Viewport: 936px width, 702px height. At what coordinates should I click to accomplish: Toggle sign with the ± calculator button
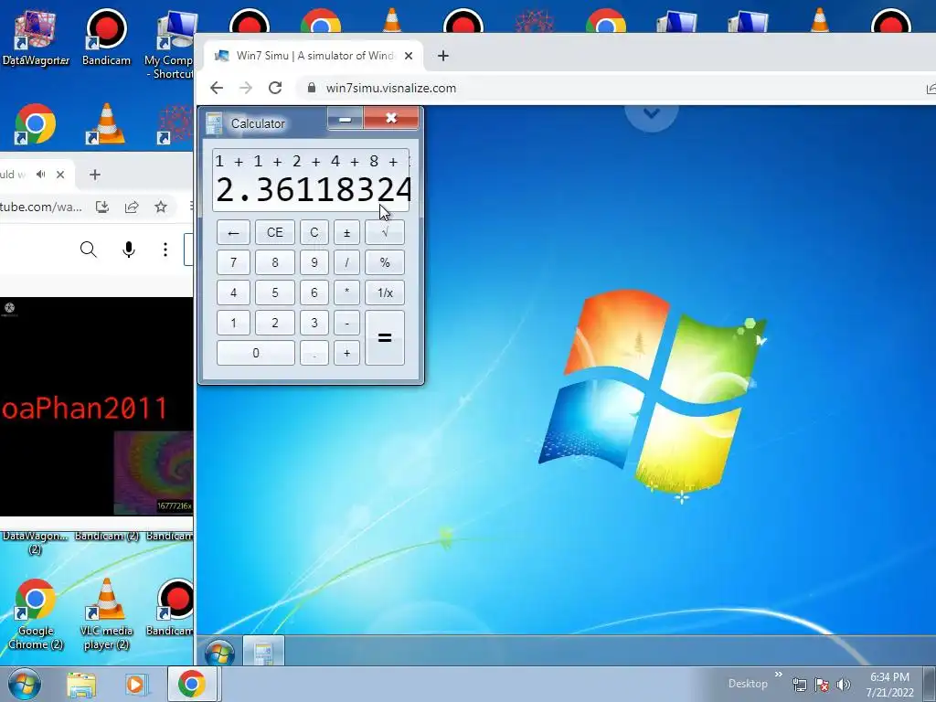(346, 232)
